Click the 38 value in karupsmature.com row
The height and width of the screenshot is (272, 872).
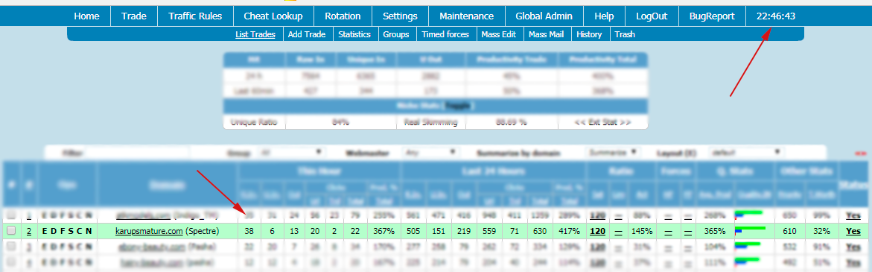(x=249, y=231)
